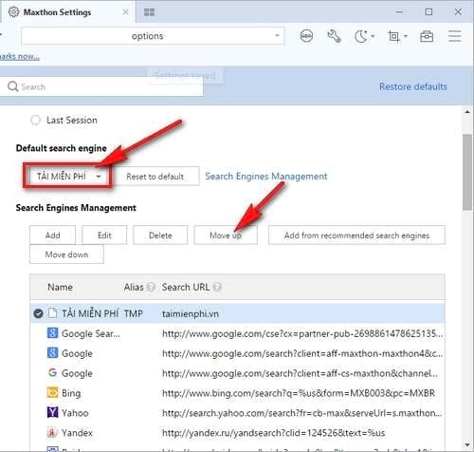This screenshot has width=474, height=452.
Task: Close the Maxthon Settings tab
Action: (x=125, y=12)
